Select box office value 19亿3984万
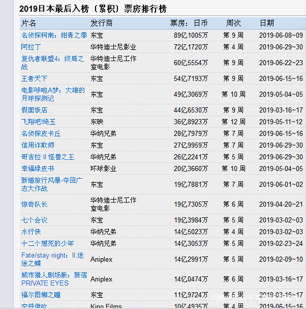Viewport: 306px width, 309px height. coord(191,220)
